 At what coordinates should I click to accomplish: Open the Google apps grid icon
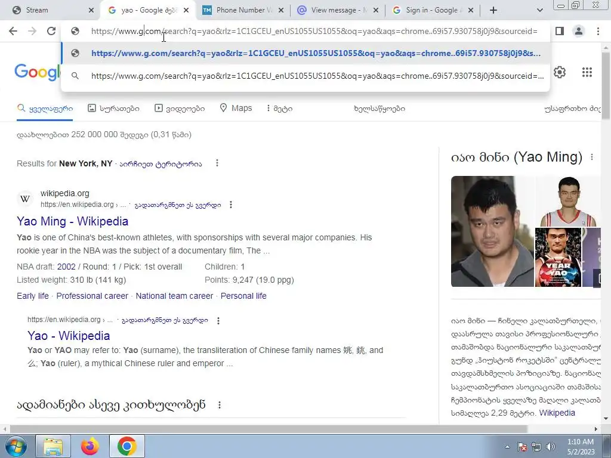point(587,72)
